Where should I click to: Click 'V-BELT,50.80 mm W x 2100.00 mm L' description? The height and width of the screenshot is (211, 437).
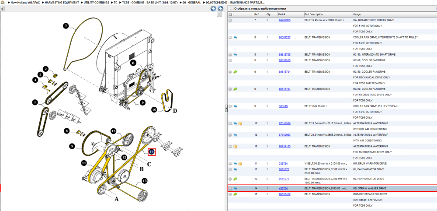(x=326, y=164)
